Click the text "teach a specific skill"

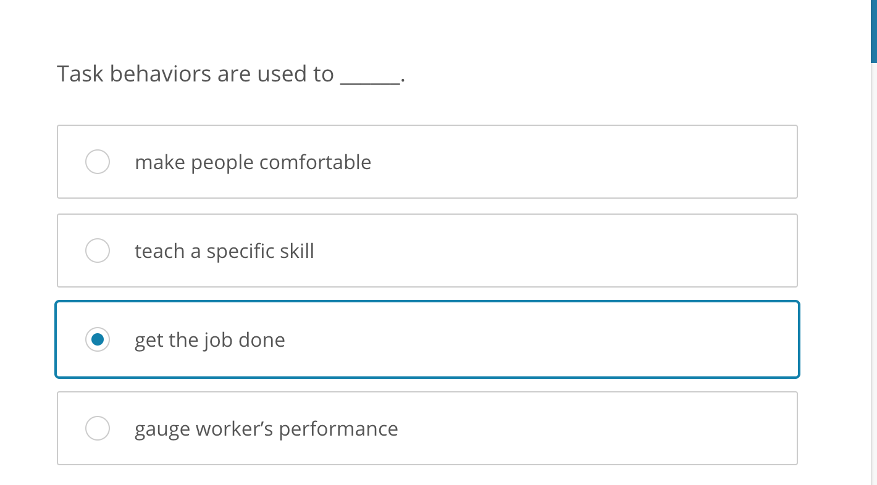[x=224, y=251]
